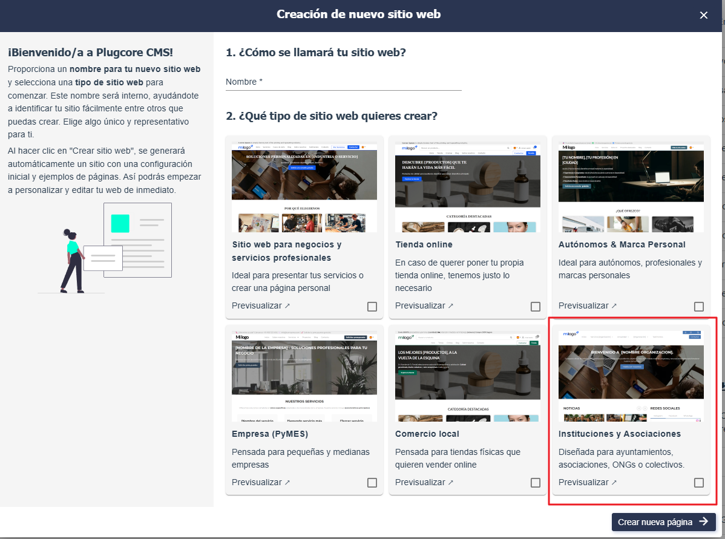Check the Instituciones y Asociaciones checkbox
Image resolution: width=725 pixels, height=539 pixels.
699,483
